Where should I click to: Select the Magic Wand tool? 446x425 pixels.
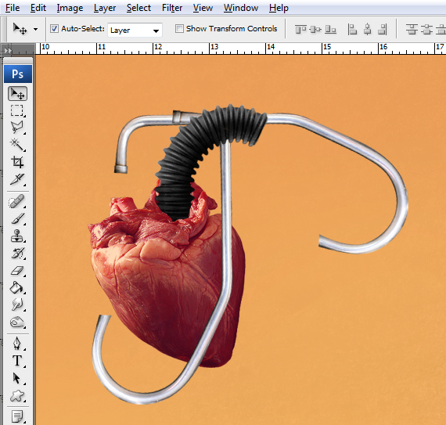17,145
